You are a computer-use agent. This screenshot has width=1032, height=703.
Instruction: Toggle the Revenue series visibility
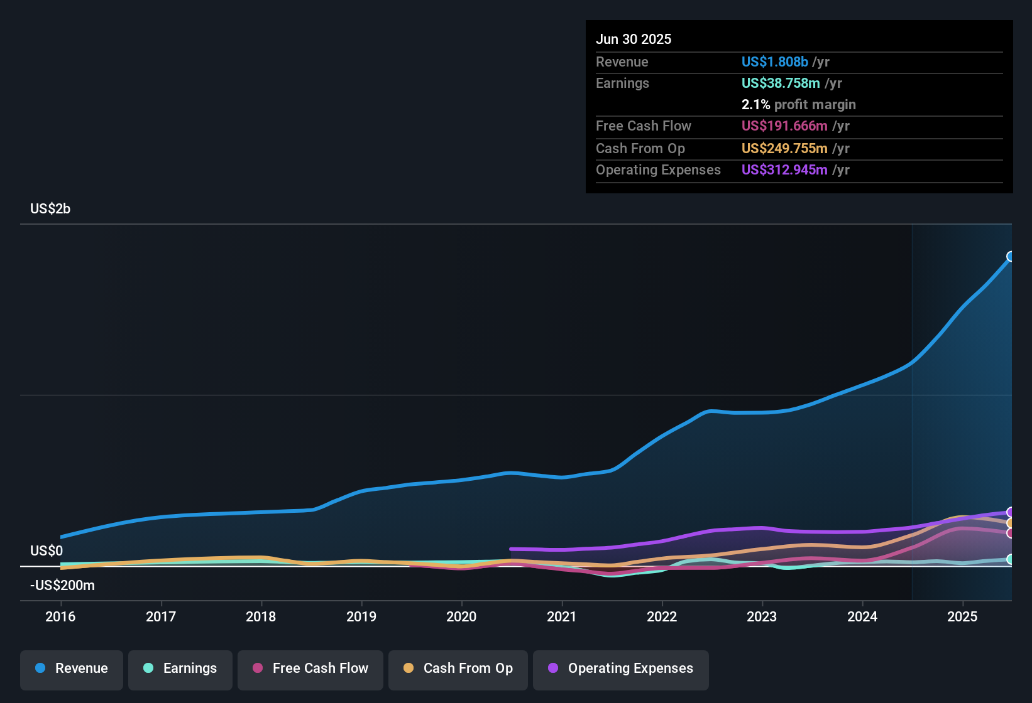click(x=71, y=668)
